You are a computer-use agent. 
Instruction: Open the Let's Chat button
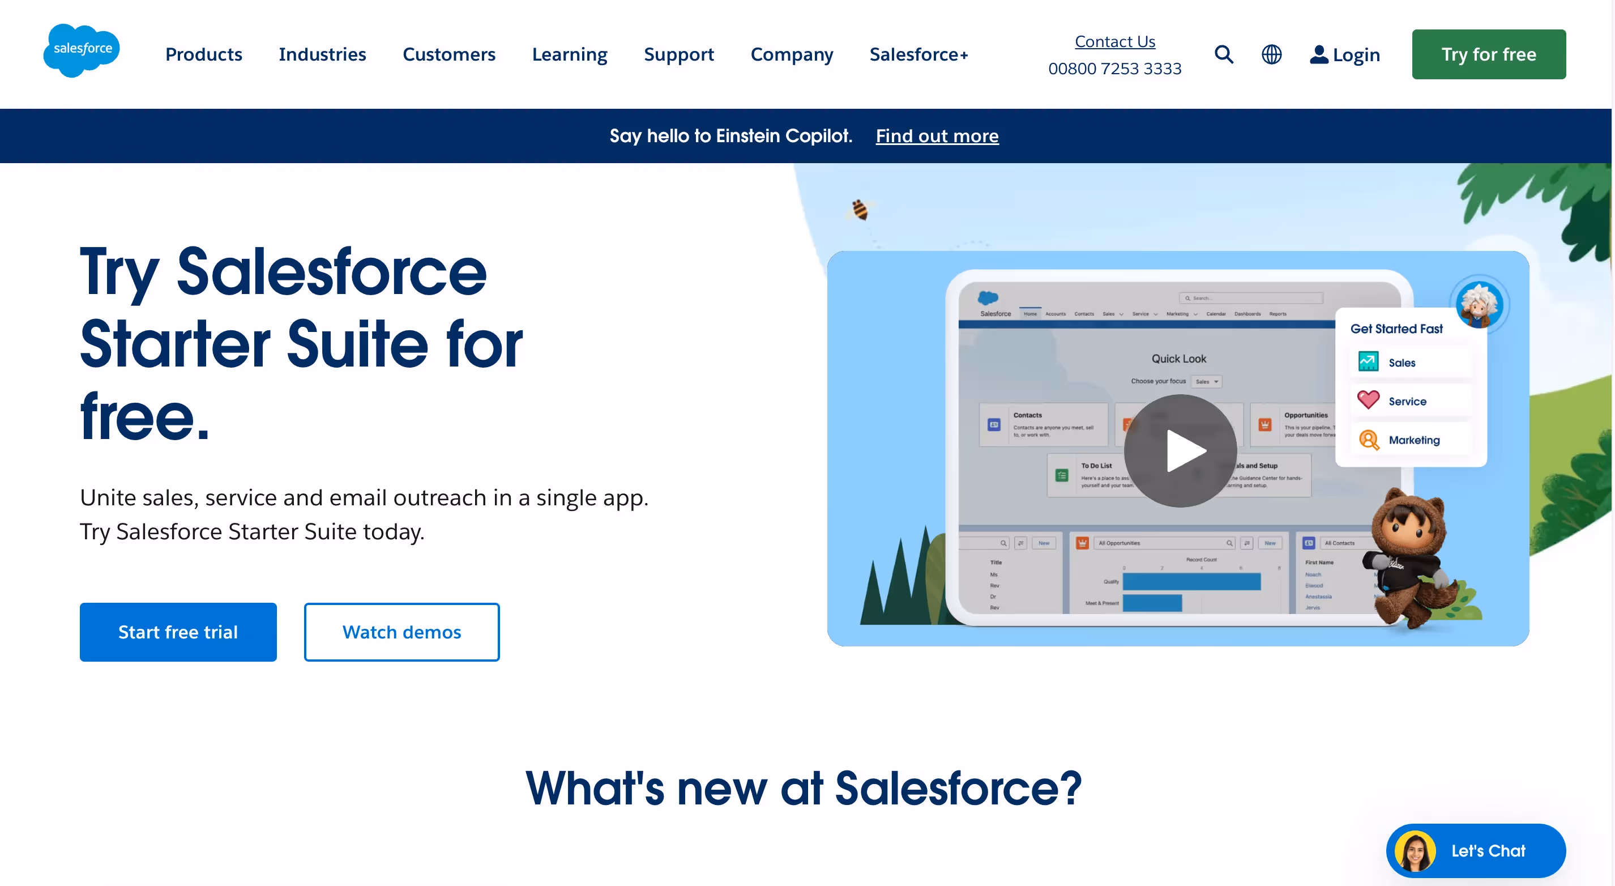pos(1476,851)
